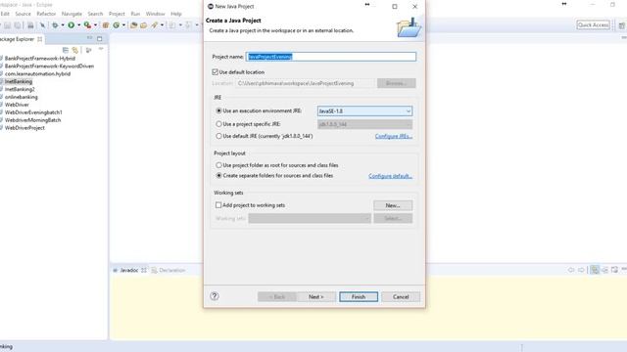Open the Refactor menu
This screenshot has width=627, height=352.
[46, 14]
